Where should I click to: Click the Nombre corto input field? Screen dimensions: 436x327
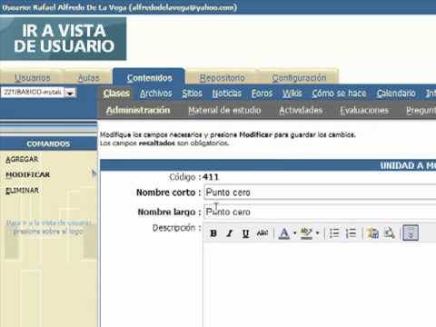pos(320,192)
